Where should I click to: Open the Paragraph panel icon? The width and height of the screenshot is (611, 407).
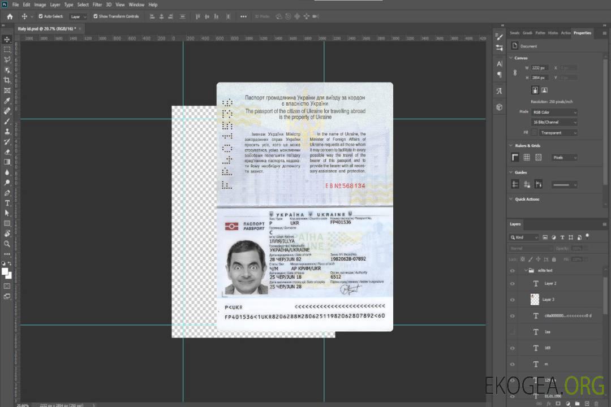[x=499, y=75]
